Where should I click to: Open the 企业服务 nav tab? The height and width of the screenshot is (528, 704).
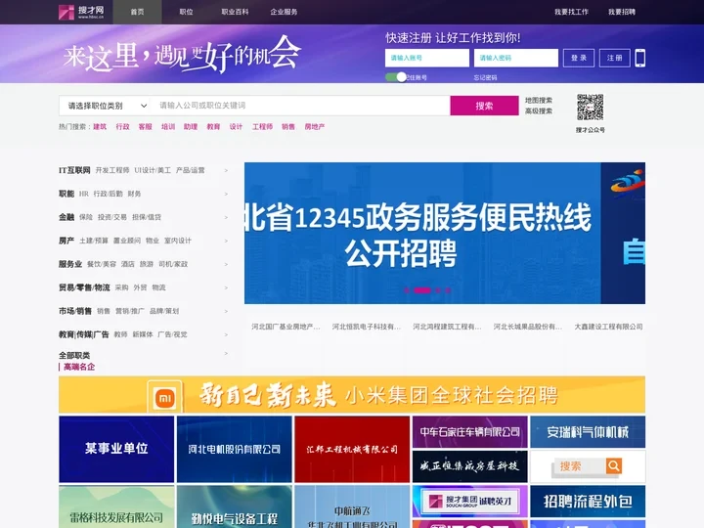[284, 12]
